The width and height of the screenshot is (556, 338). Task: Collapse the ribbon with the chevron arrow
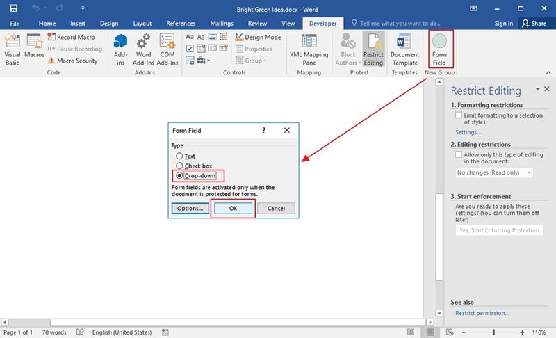[548, 72]
